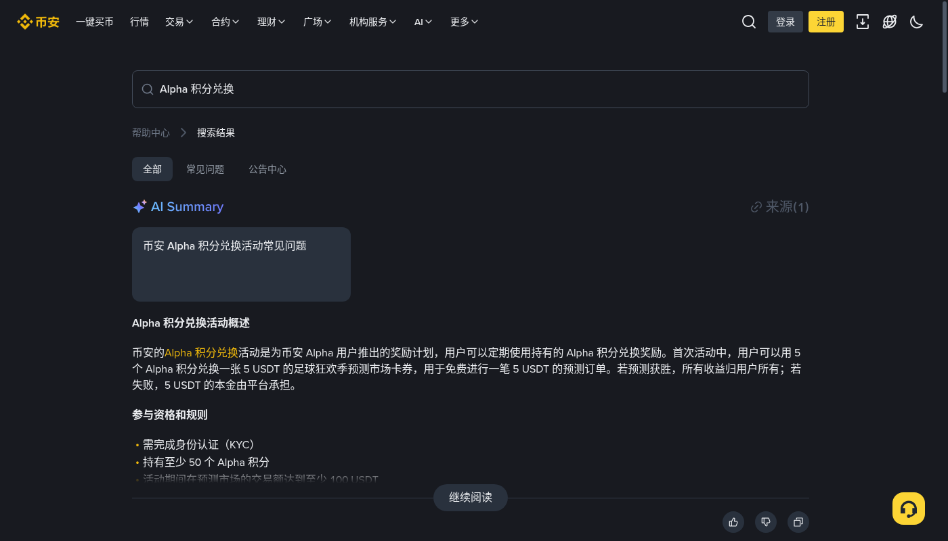
Task: Click the link icon beside 来源(1)
Action: [756, 207]
